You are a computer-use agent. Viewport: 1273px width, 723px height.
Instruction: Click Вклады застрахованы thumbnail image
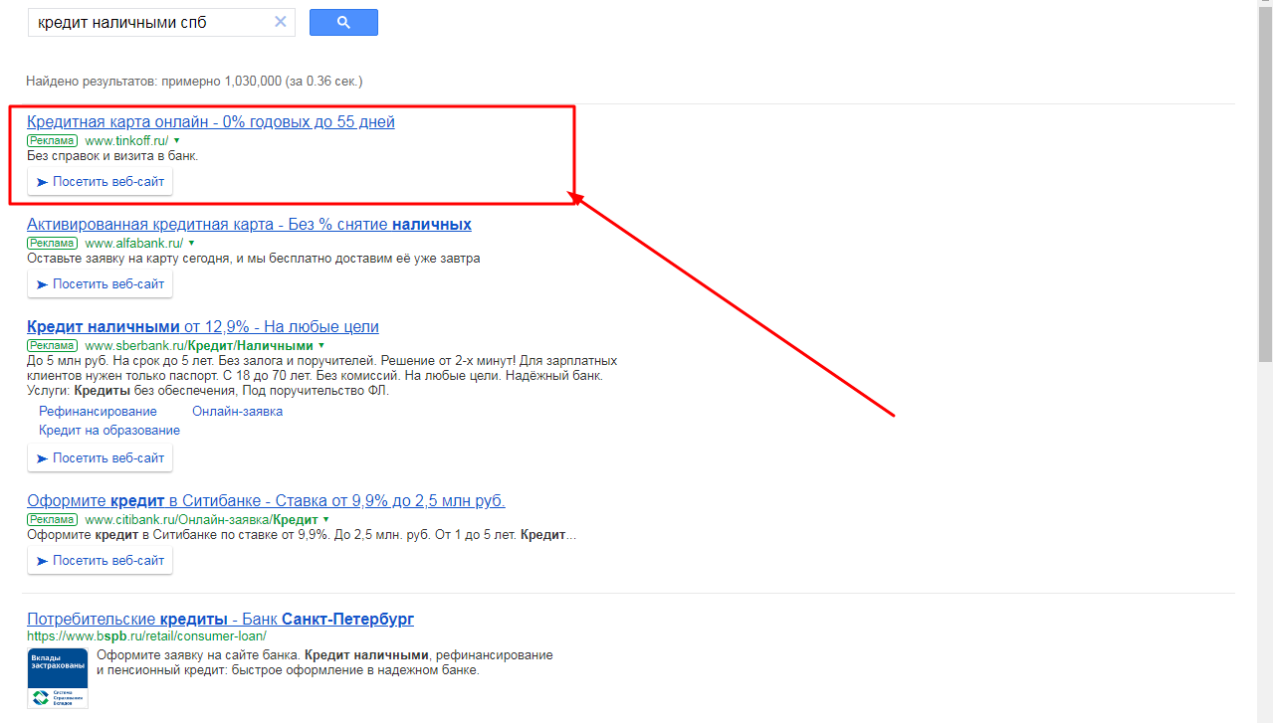point(58,678)
